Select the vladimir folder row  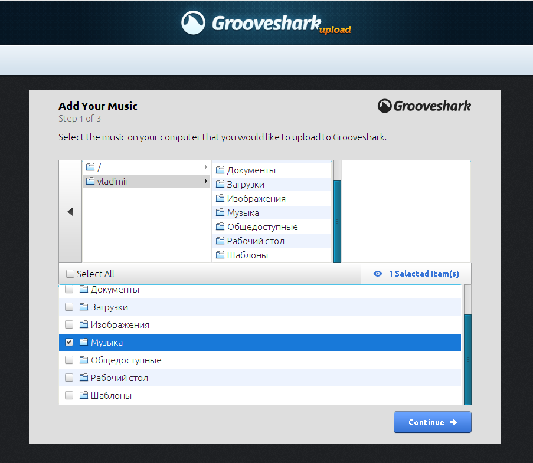146,181
